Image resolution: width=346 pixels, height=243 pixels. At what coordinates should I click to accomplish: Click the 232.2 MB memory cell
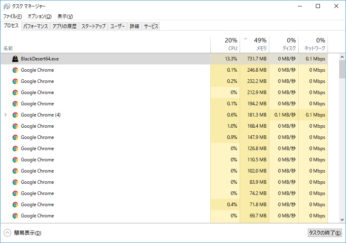click(x=254, y=81)
